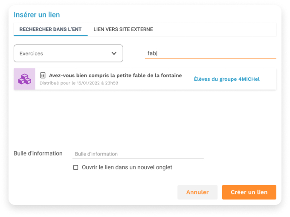Click the 'Bulle d'information' text input
Image resolution: width=290 pixels, height=217 pixels.
coord(138,154)
